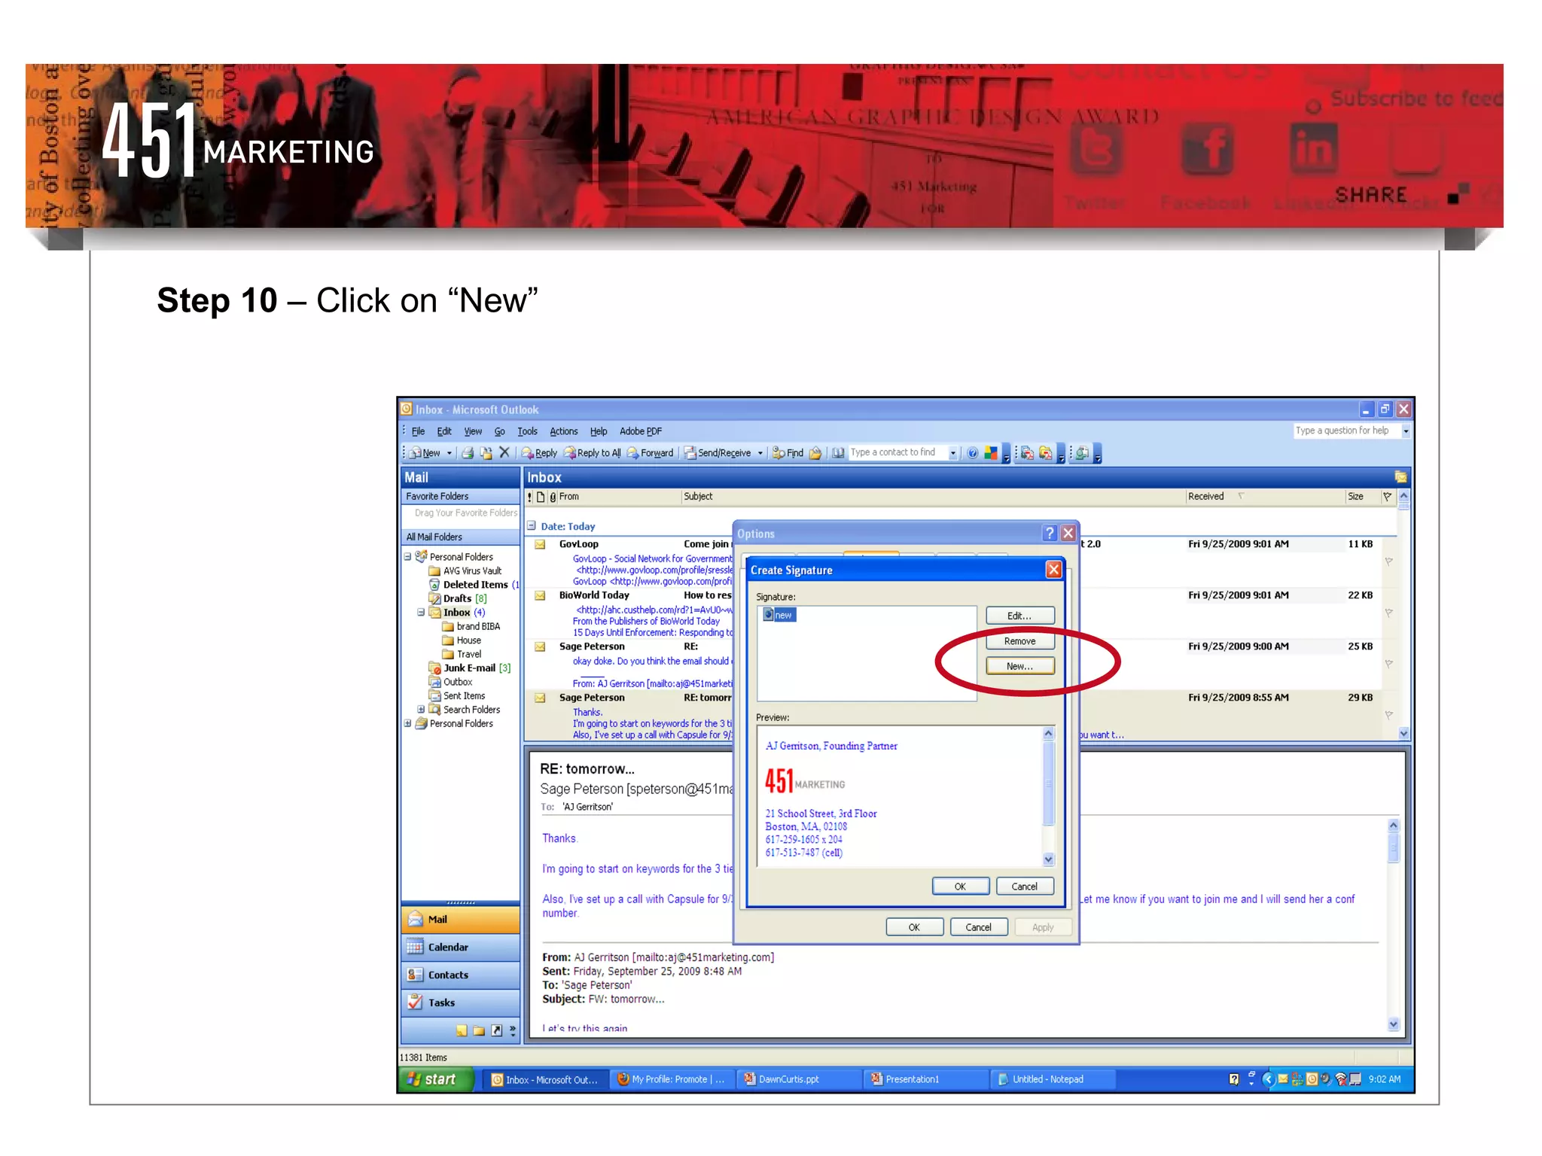Click the blue Help circle toolbar icon
Screen dimensions: 1542x1156
[x=973, y=453]
